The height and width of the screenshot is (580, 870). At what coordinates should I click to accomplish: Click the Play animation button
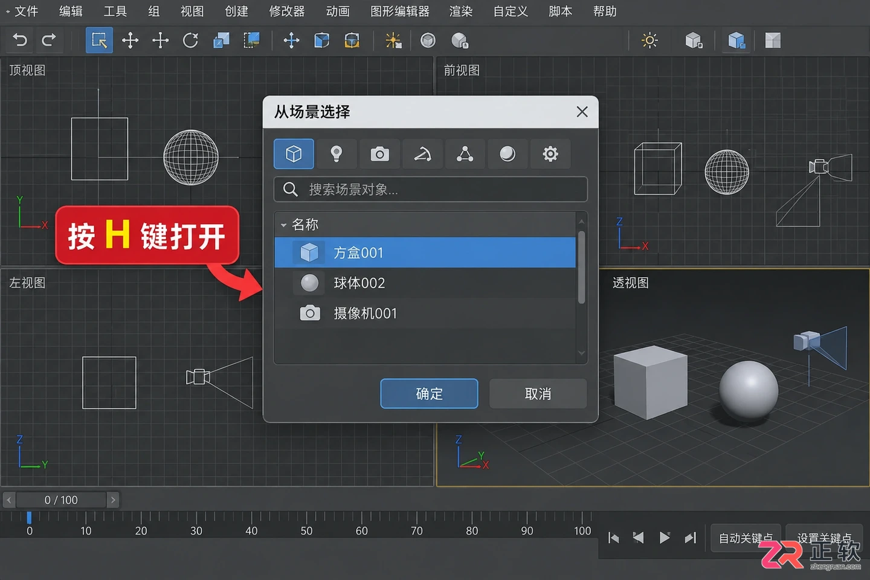[x=665, y=538]
